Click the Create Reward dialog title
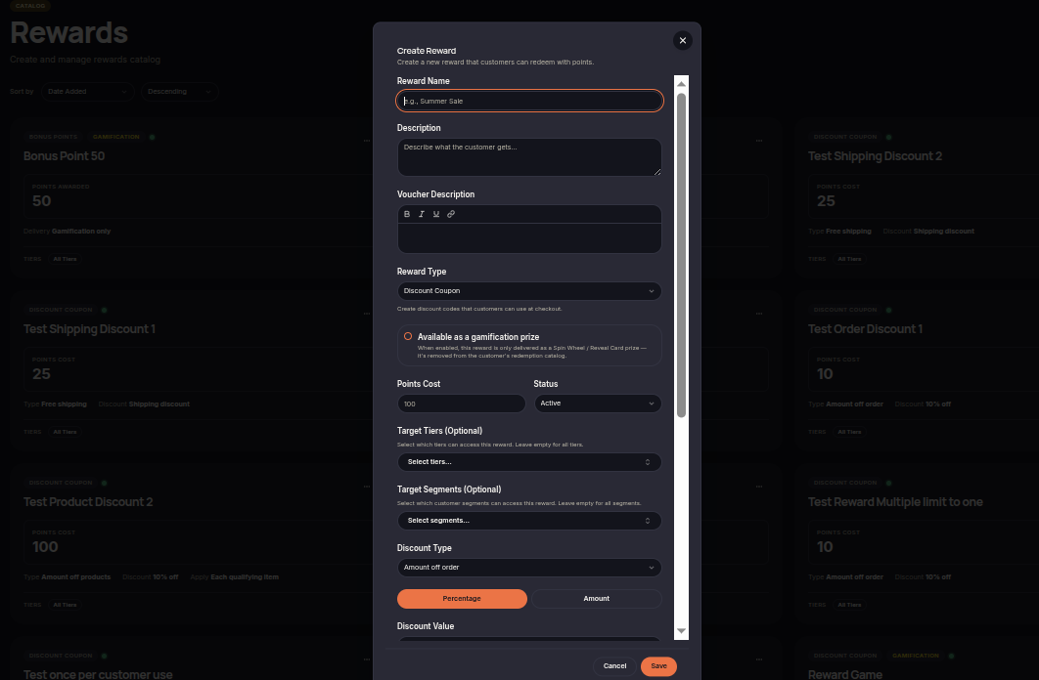The width and height of the screenshot is (1039, 680). (427, 51)
